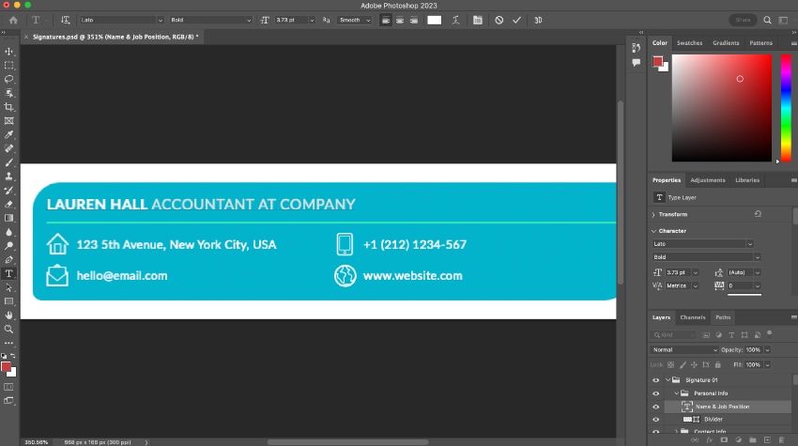The width and height of the screenshot is (798, 446).
Task: Select the History Brush tool
Action: (8, 190)
